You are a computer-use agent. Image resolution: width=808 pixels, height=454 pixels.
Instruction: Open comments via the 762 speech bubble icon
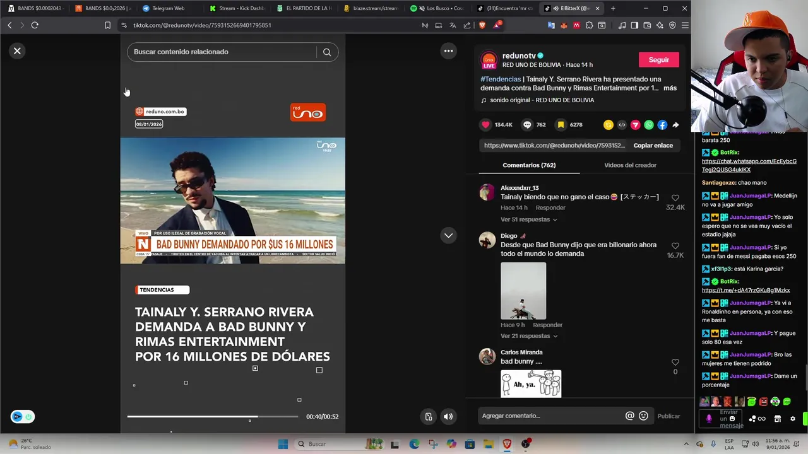click(x=527, y=125)
